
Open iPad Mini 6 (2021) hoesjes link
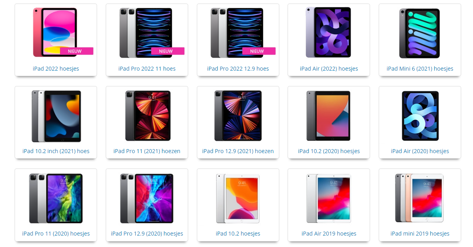tap(420, 69)
